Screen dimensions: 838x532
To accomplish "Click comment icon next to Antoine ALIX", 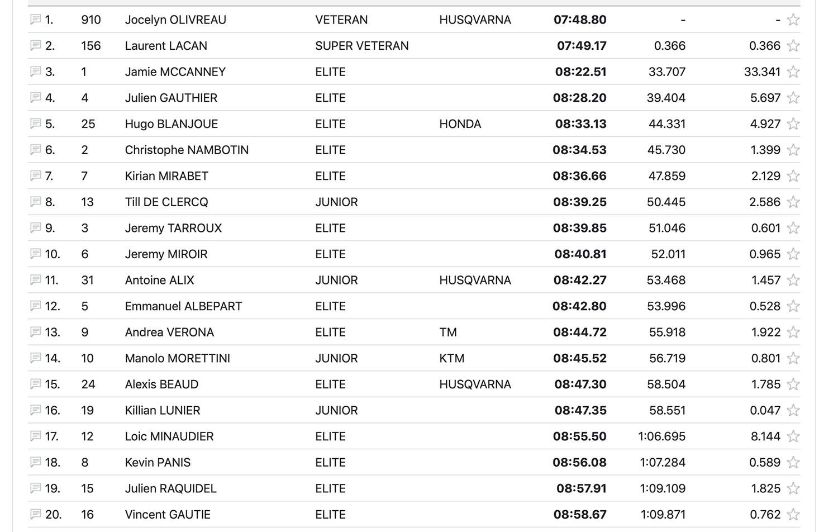I will click(35, 280).
